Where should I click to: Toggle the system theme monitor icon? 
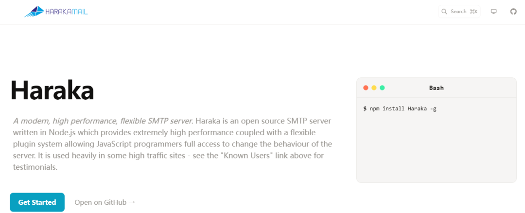point(494,12)
